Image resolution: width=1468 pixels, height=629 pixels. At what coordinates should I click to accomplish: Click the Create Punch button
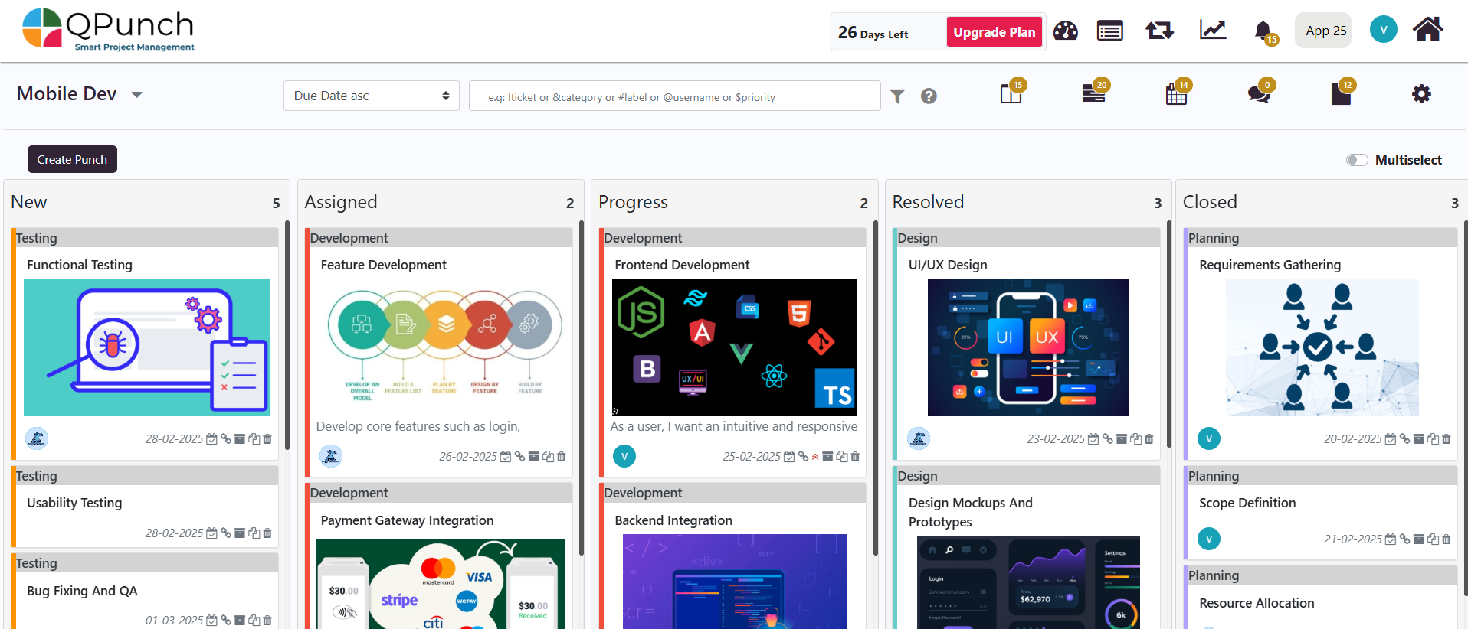[x=72, y=159]
